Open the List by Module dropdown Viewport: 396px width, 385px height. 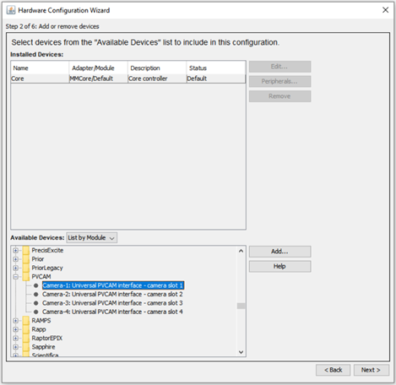point(92,238)
